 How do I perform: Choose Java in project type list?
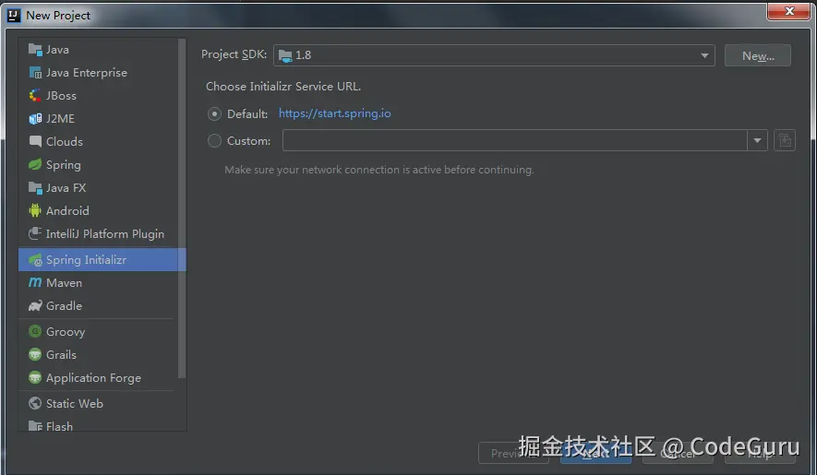click(x=98, y=50)
